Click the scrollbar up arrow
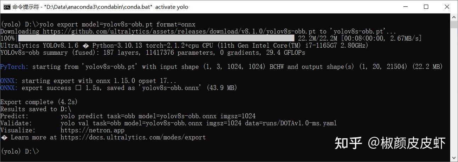 454,17
